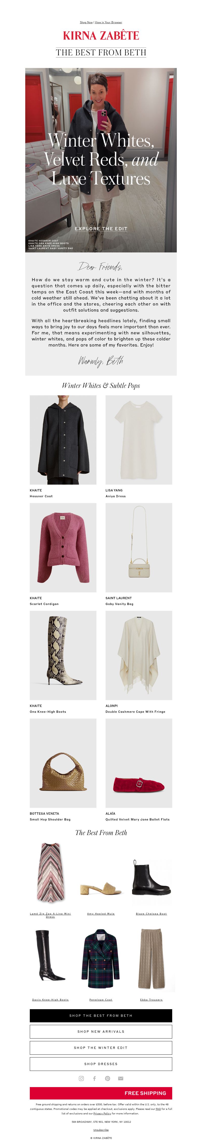Open View in Your Browser link
The height and width of the screenshot is (1145, 202).
point(108,22)
